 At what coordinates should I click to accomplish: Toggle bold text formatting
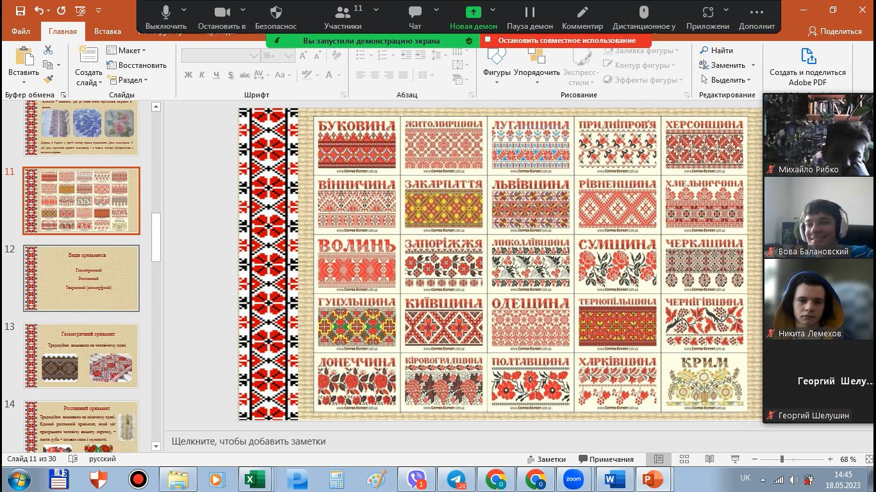(x=189, y=75)
